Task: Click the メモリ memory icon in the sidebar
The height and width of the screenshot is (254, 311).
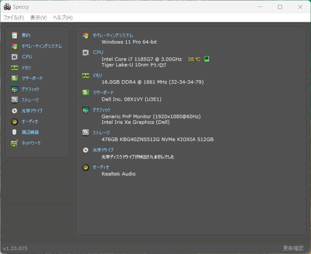Action: 14,68
